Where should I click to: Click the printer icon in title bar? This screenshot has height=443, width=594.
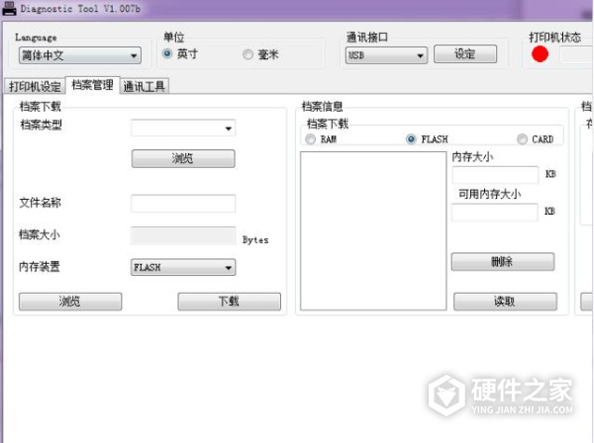(x=9, y=8)
